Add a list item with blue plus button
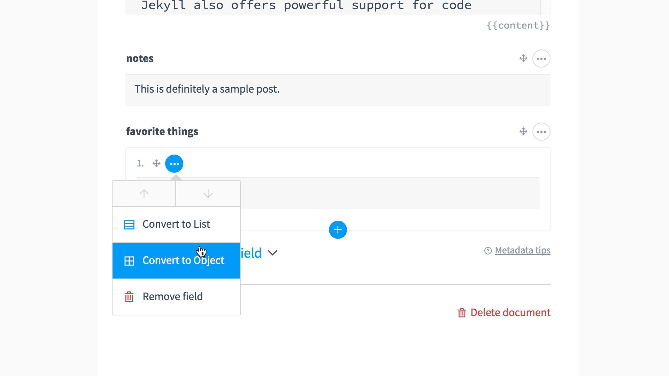Image resolution: width=669 pixels, height=376 pixels. (338, 230)
